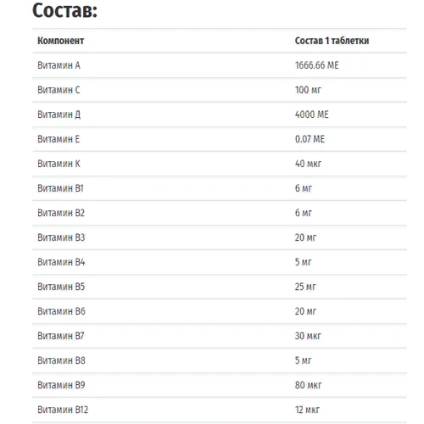The height and width of the screenshot is (424, 424).
Task: Select the 30 мкг value for Витамин В7
Action: tap(308, 336)
